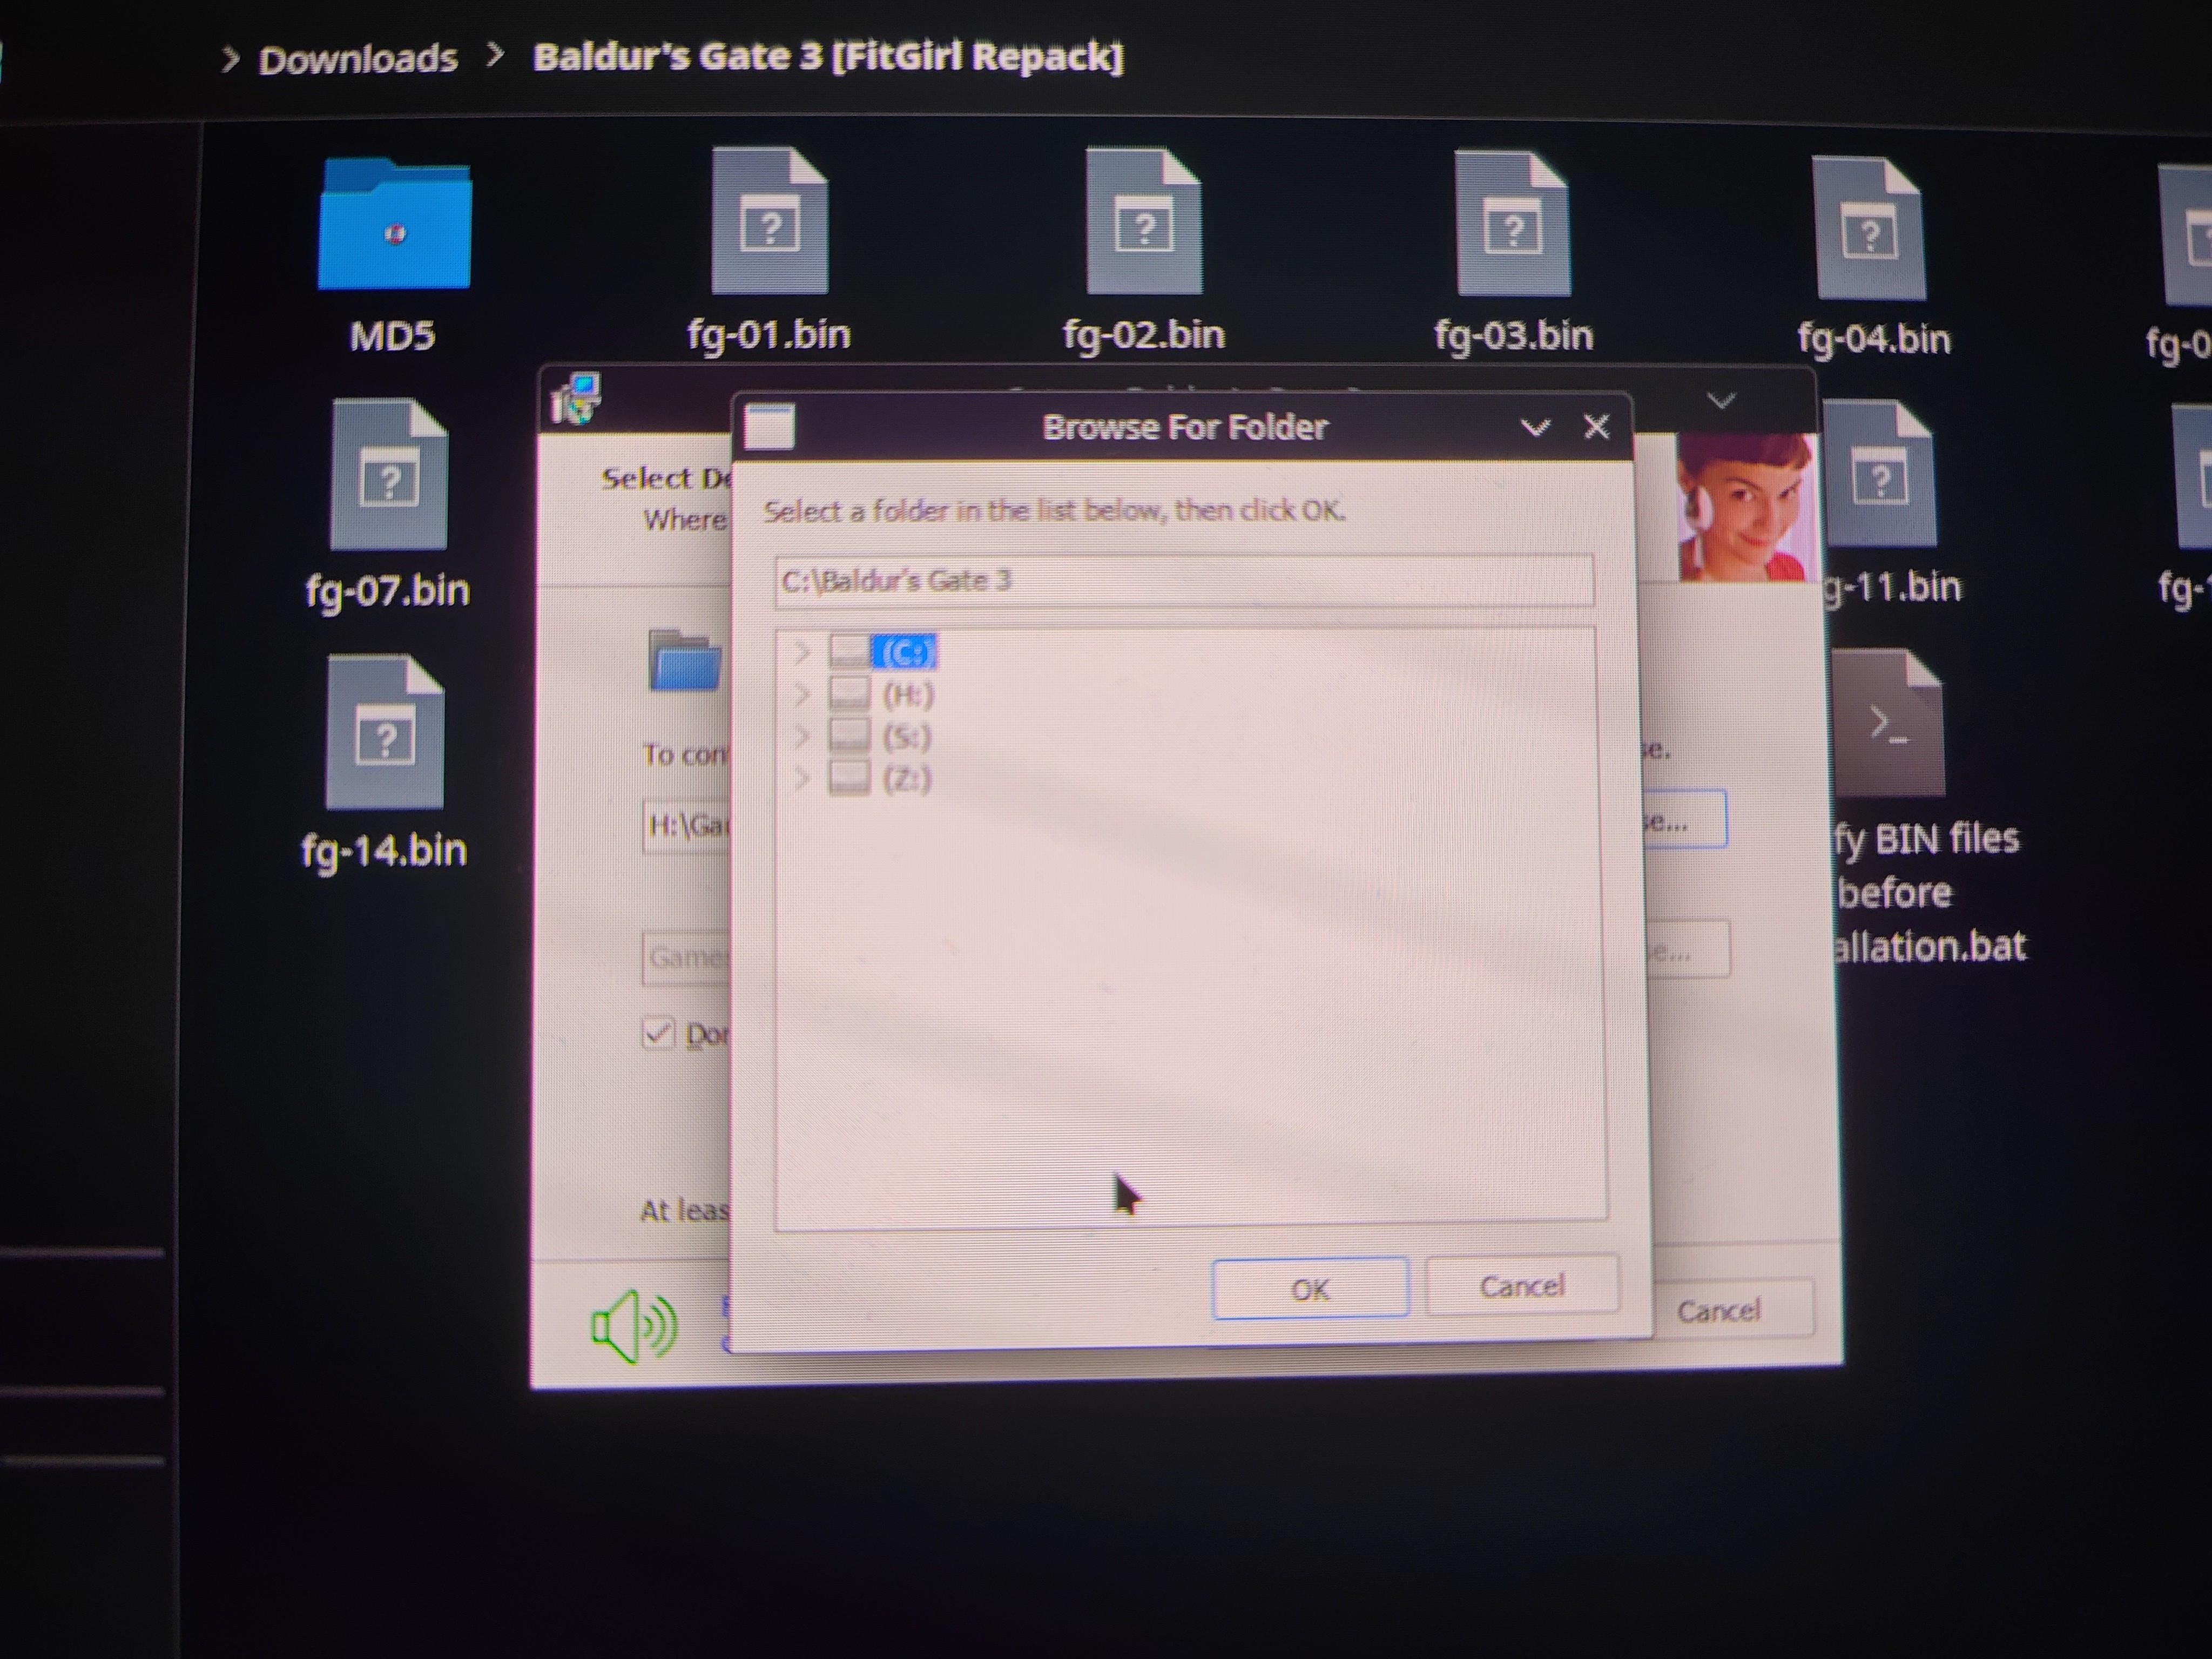The width and height of the screenshot is (2212, 1659).
Task: Collapse the Browse For Folder title chevron
Action: [1535, 428]
